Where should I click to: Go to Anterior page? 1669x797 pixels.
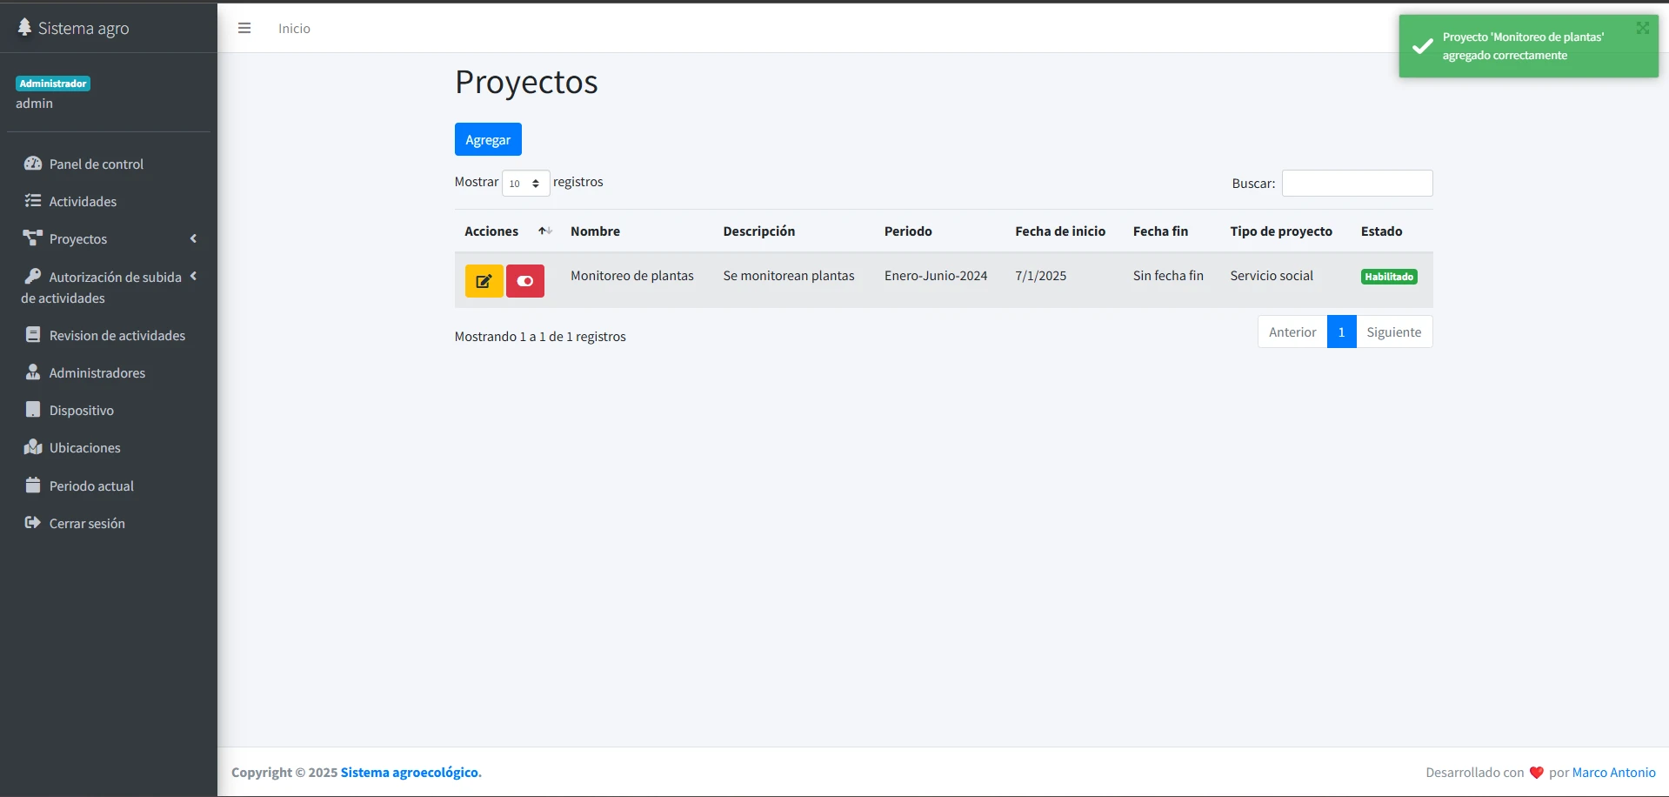[x=1292, y=332]
